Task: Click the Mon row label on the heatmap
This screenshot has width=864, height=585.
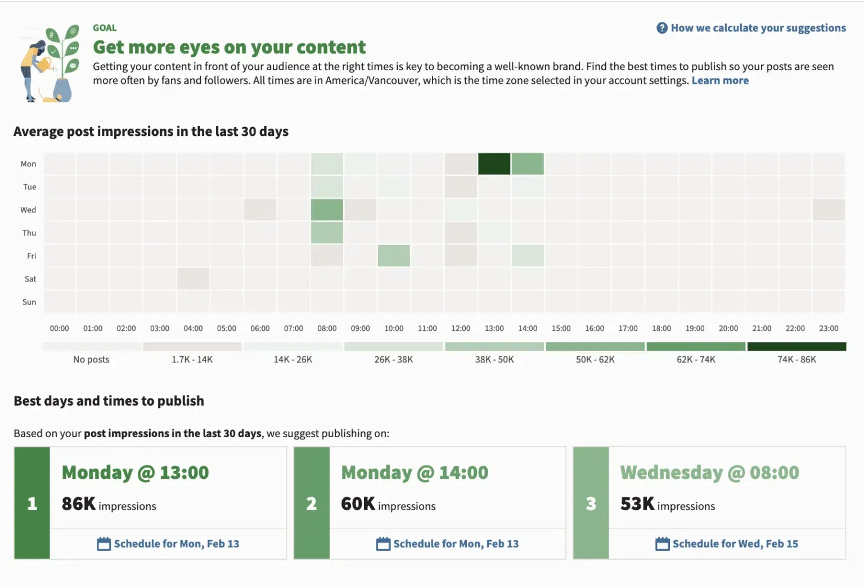Action: click(28, 164)
